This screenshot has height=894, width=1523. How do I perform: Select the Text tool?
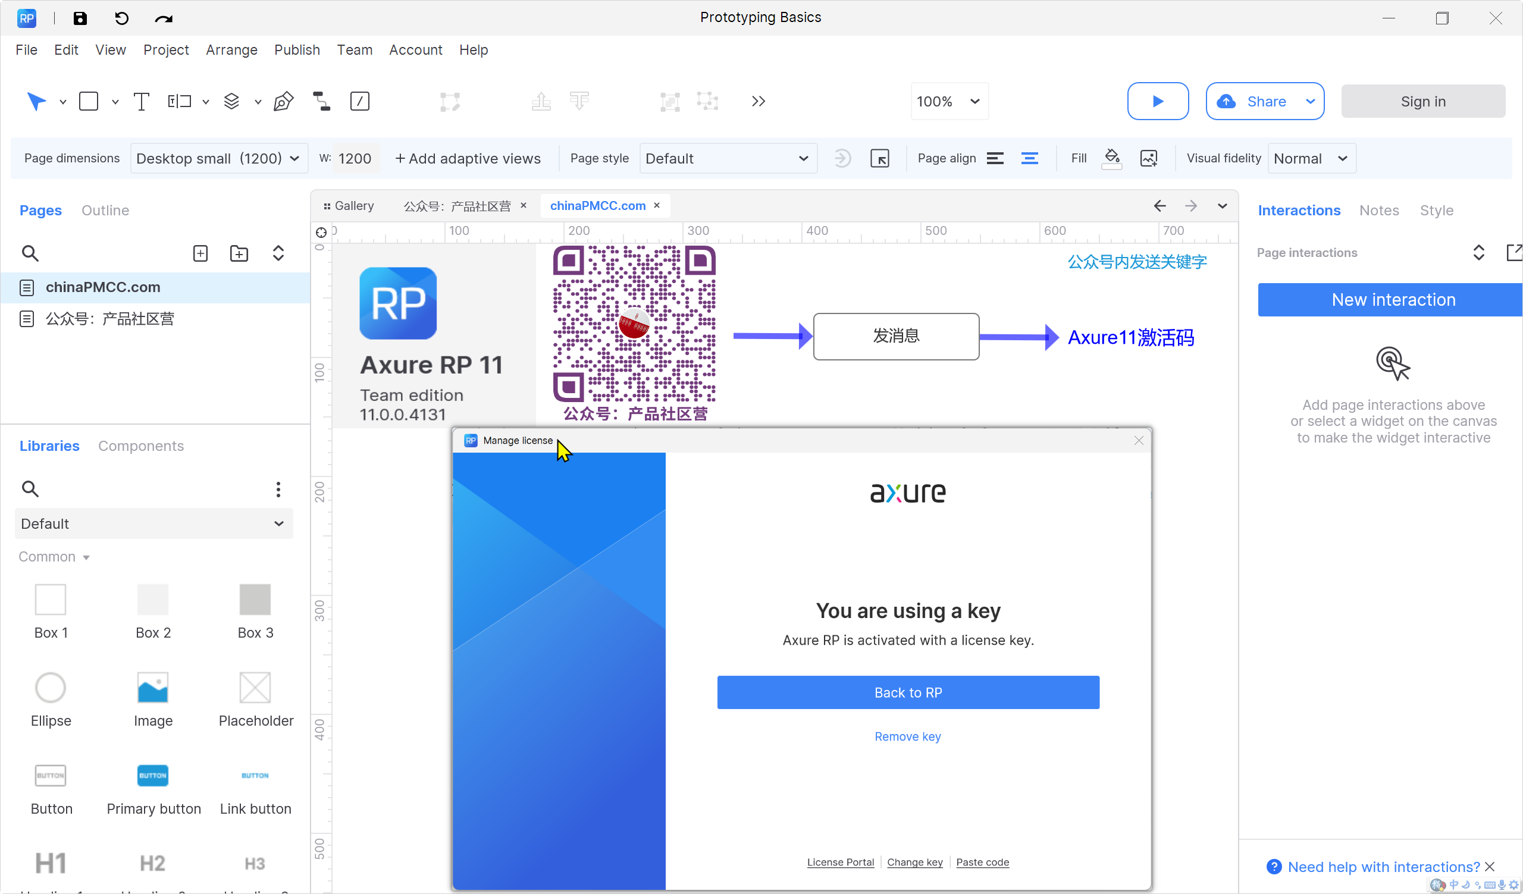[x=141, y=102]
